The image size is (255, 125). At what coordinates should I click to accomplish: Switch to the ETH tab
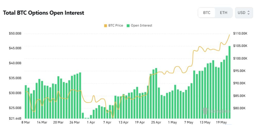[224, 13]
